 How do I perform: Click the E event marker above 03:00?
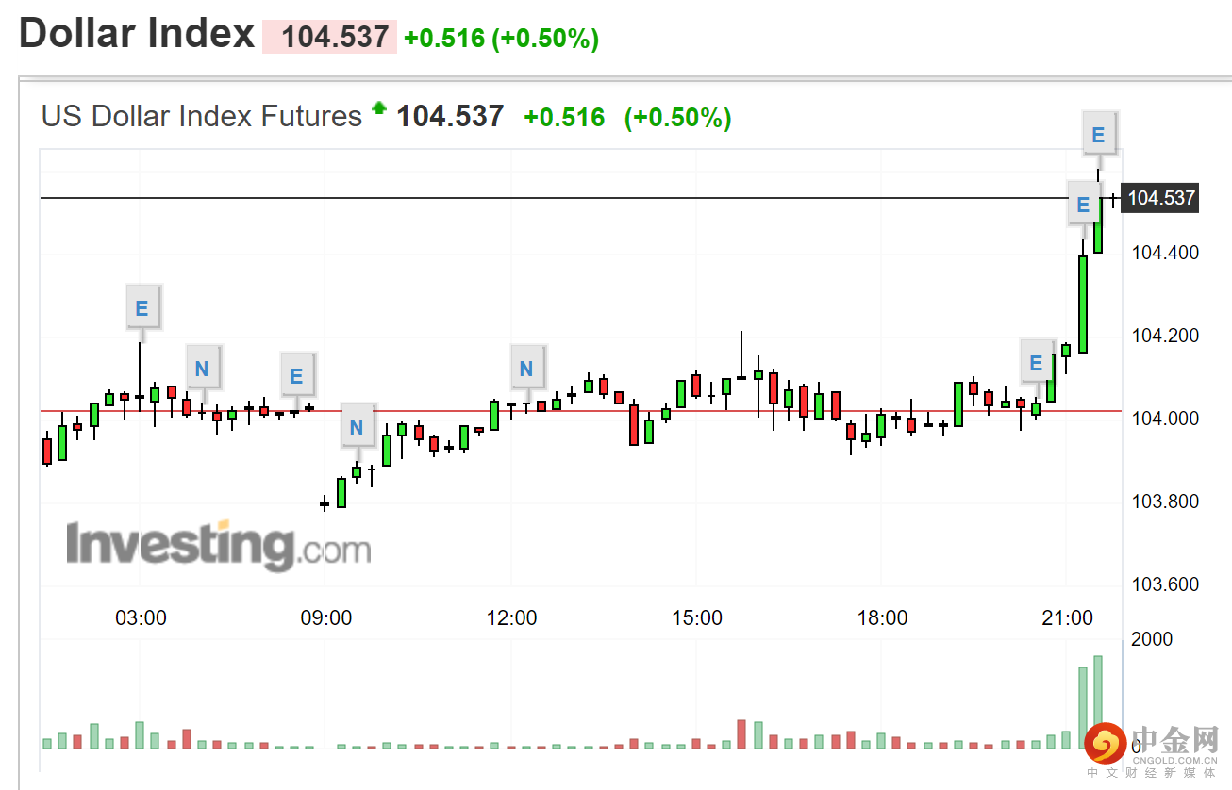click(x=142, y=308)
